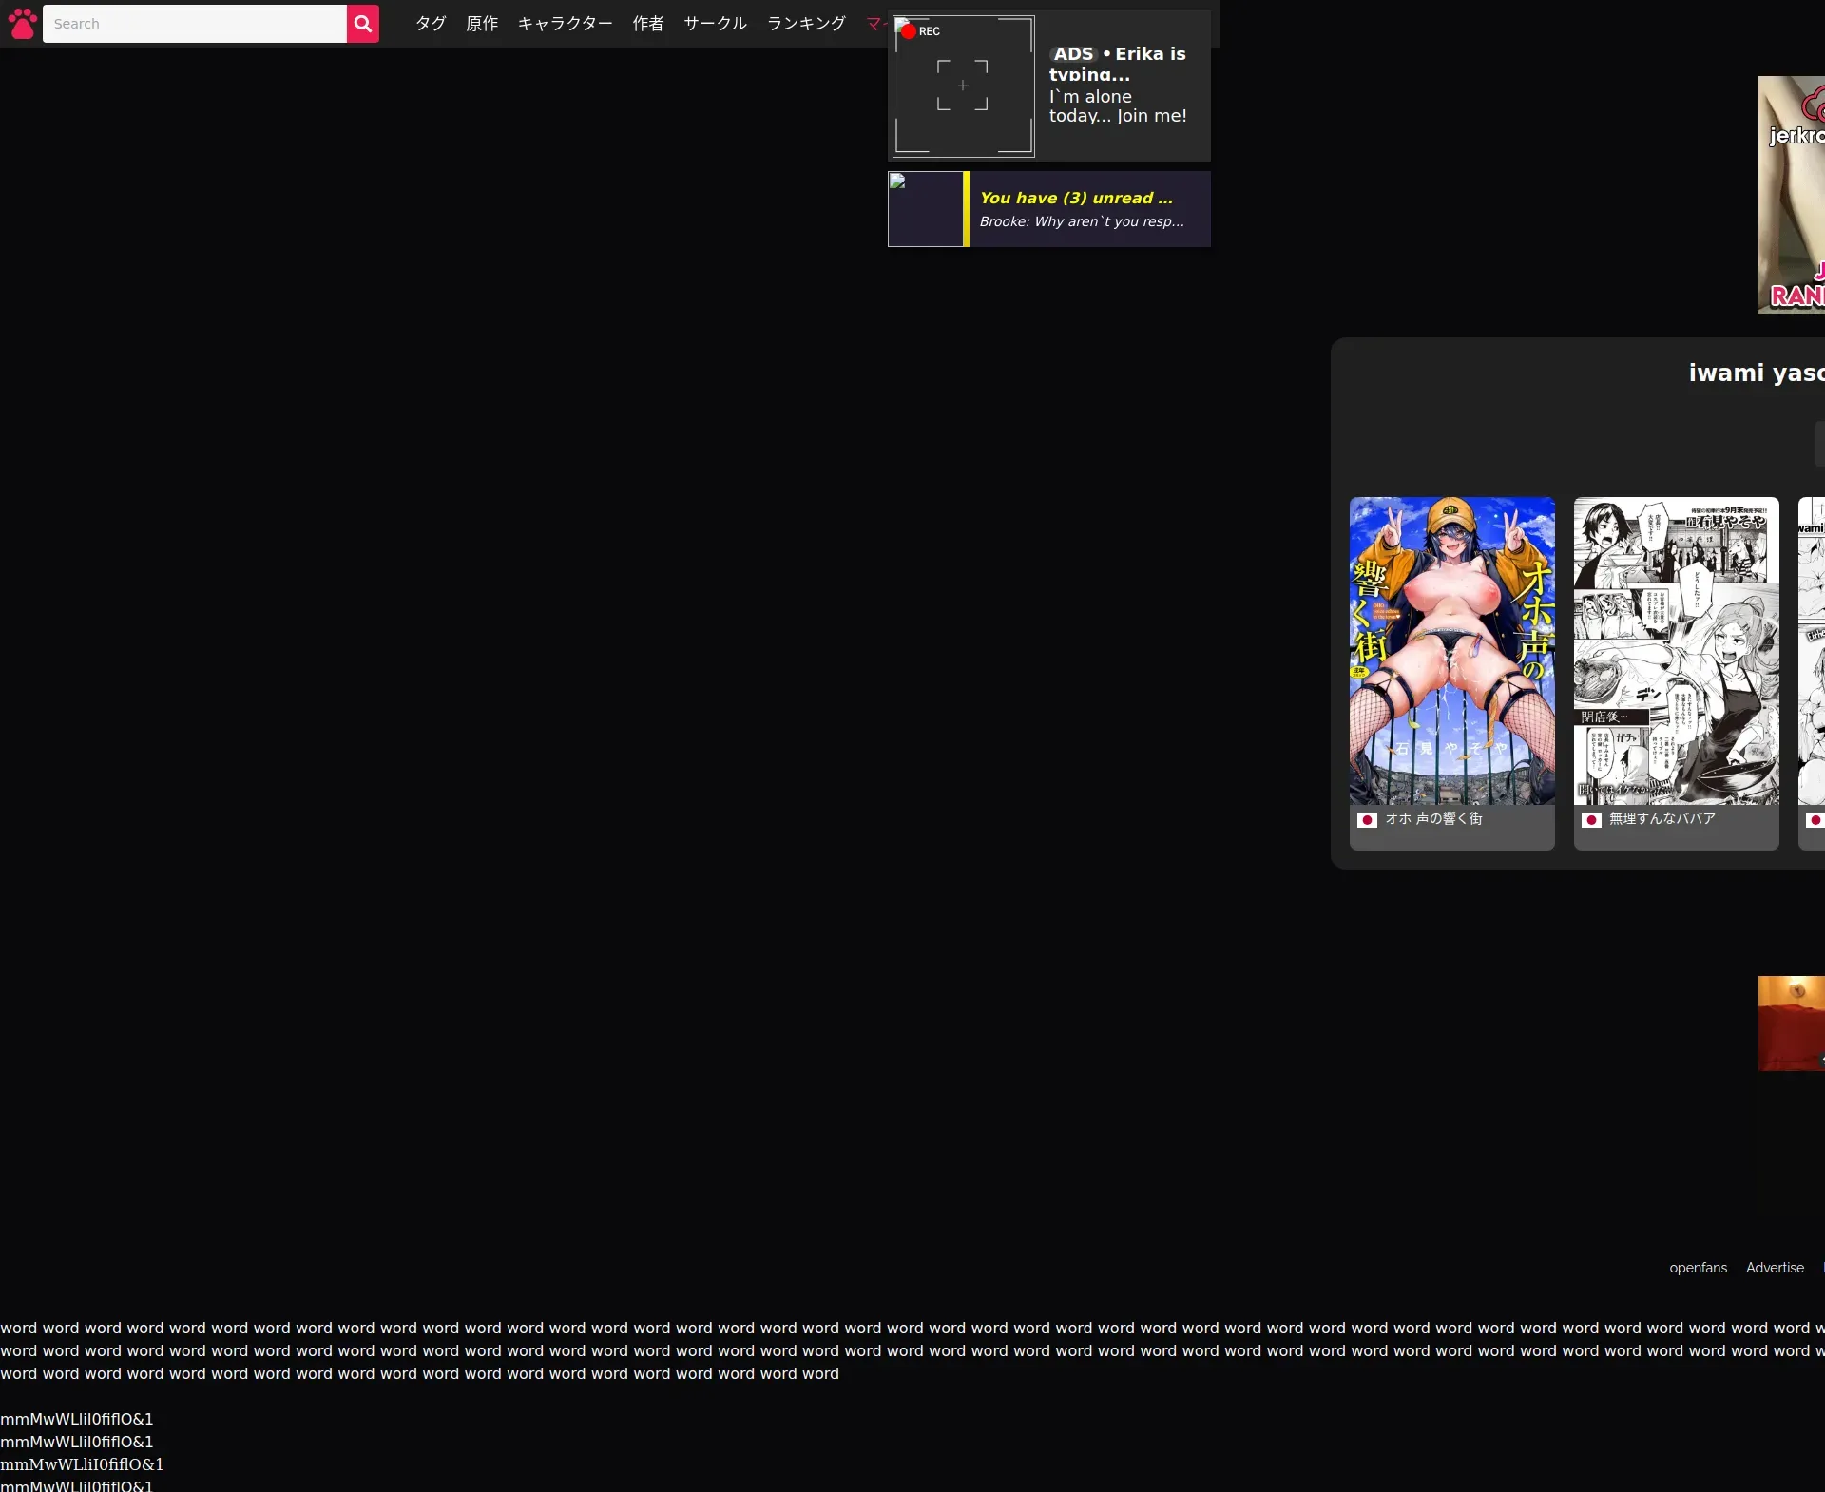Go to キャラクター page

pyautogui.click(x=565, y=24)
